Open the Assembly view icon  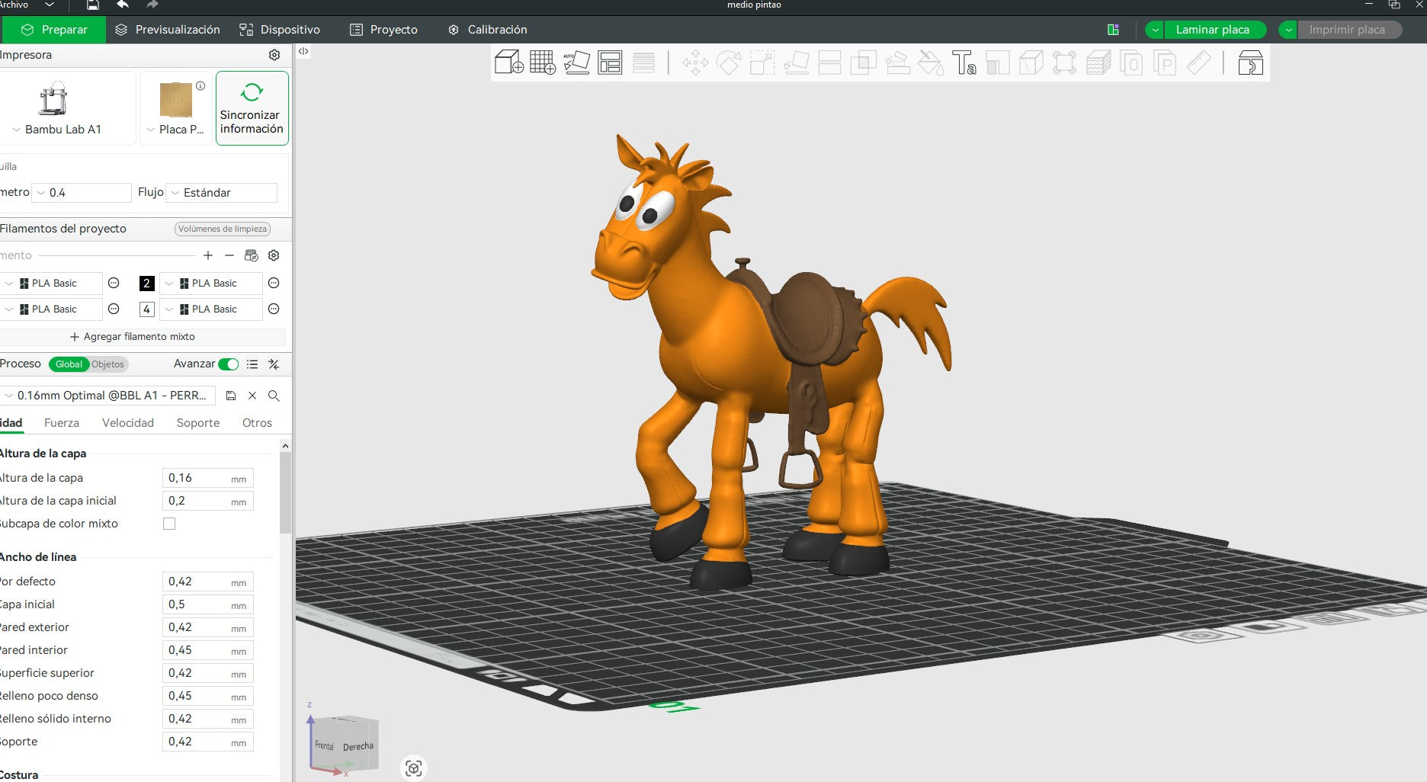click(x=1250, y=62)
